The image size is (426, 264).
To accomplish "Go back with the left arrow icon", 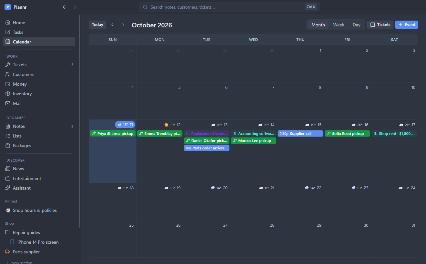I will (x=65, y=7).
